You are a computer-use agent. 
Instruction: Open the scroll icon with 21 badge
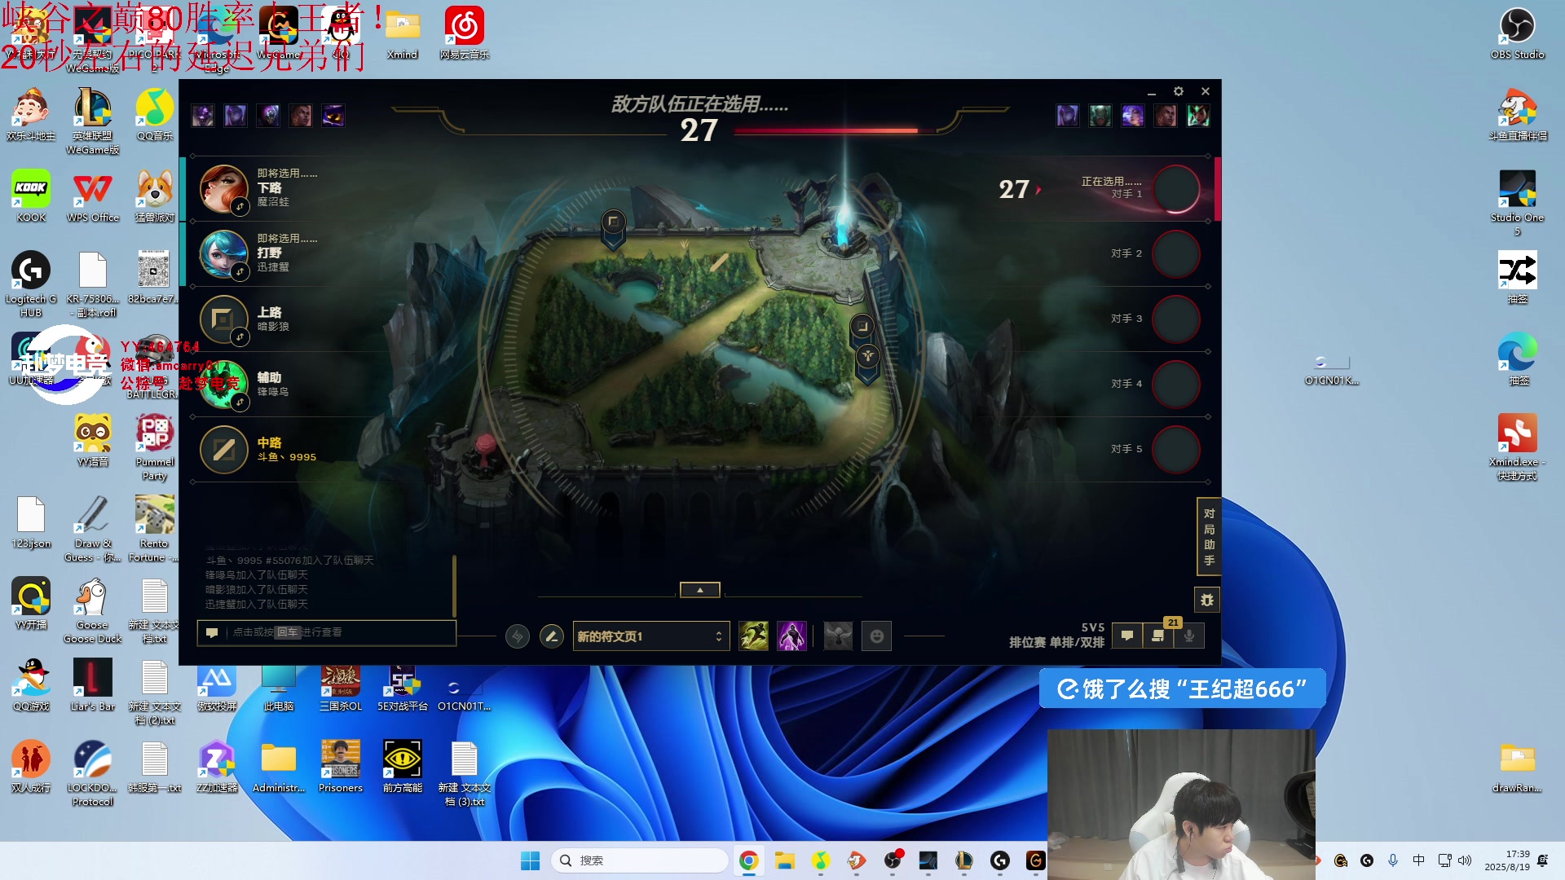point(1158,636)
